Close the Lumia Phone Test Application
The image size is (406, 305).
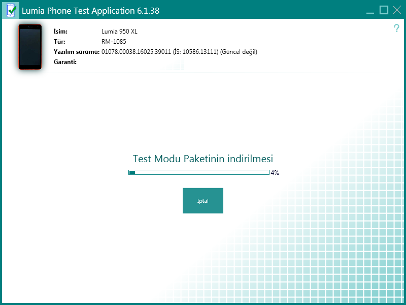tap(397, 10)
